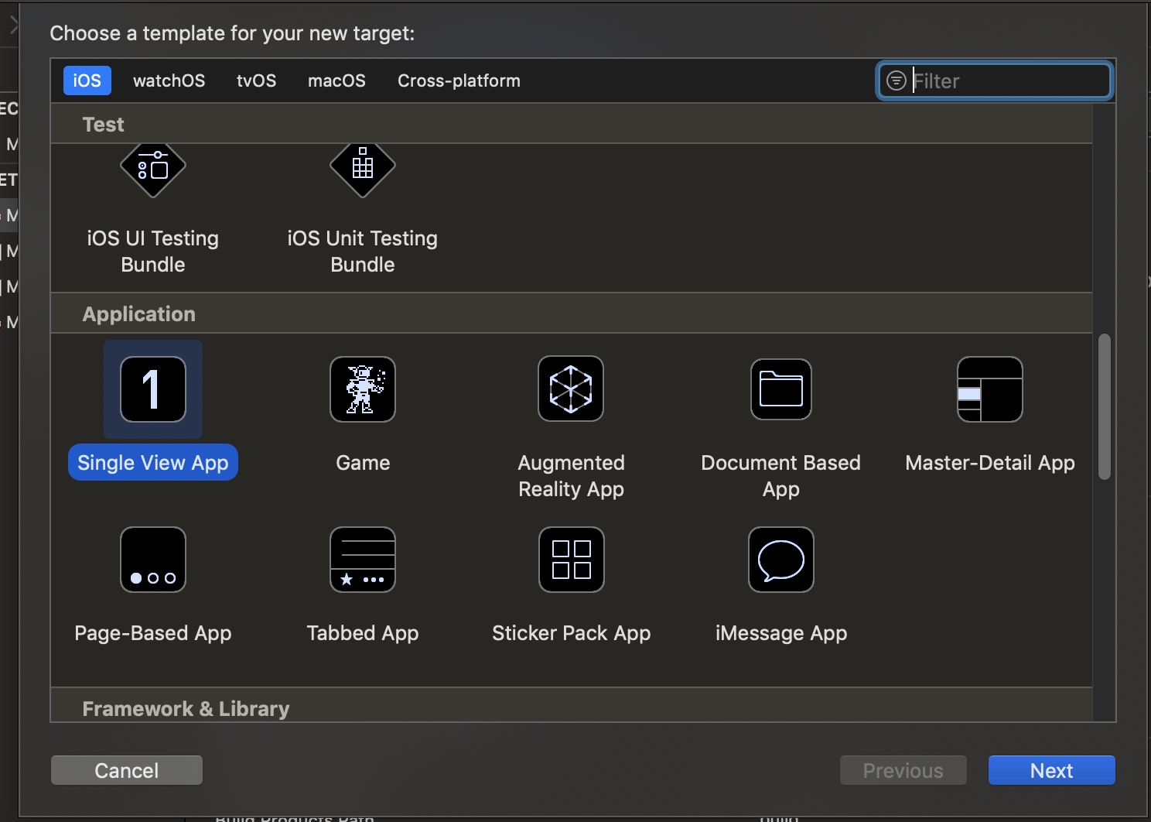
Task: Choose the Game template icon
Action: [x=363, y=389]
